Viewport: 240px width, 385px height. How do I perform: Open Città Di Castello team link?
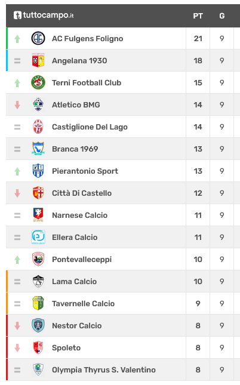[82, 193]
